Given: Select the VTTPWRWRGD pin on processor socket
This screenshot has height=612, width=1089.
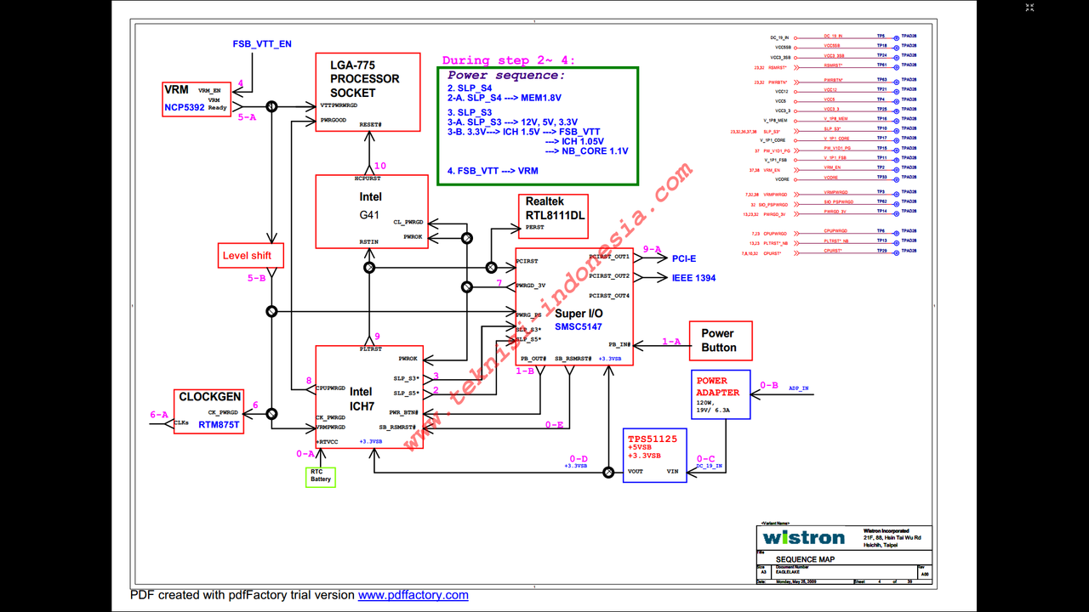Looking at the screenshot, I should click(339, 105).
